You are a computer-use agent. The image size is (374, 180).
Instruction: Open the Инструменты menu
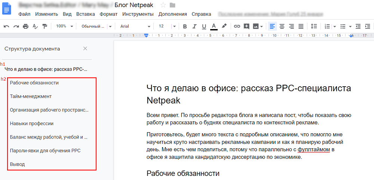(138, 14)
